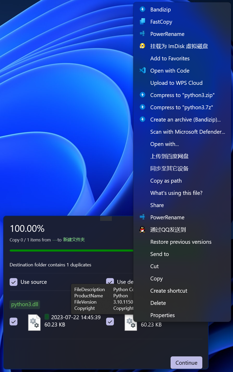Open the Open with... menu entry
Viewport: 233px width, 372px height.
(x=182, y=144)
